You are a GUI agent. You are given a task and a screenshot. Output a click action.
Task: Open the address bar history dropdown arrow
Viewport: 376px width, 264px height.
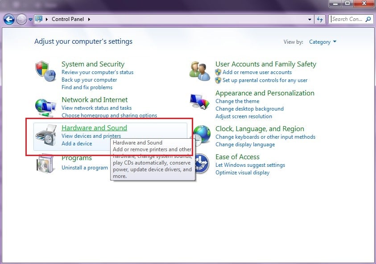[x=310, y=20]
